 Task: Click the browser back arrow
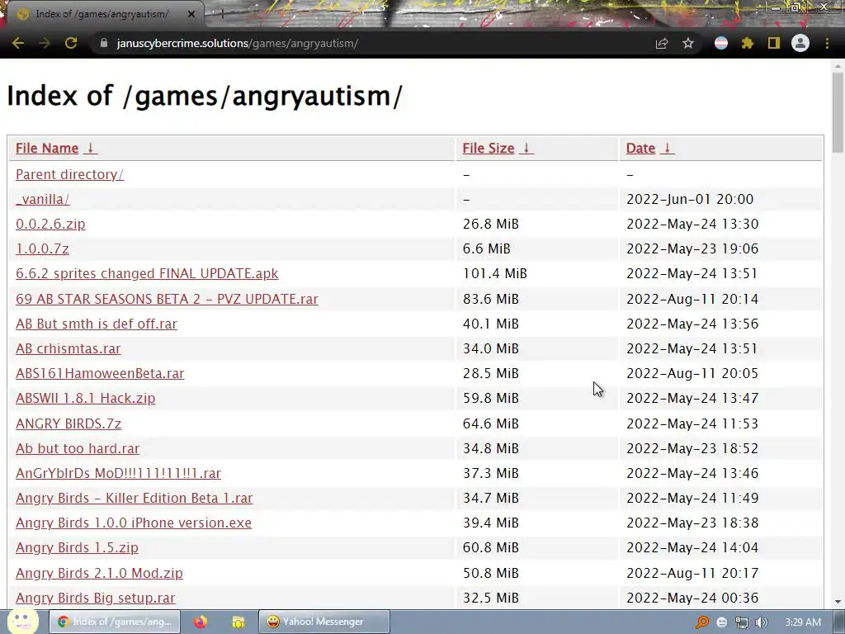tap(18, 43)
